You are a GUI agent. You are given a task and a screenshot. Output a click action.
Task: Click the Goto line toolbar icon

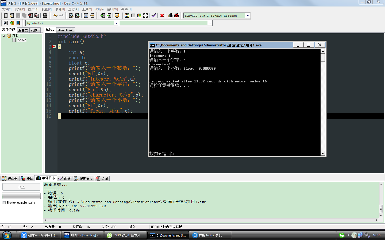(92, 15)
